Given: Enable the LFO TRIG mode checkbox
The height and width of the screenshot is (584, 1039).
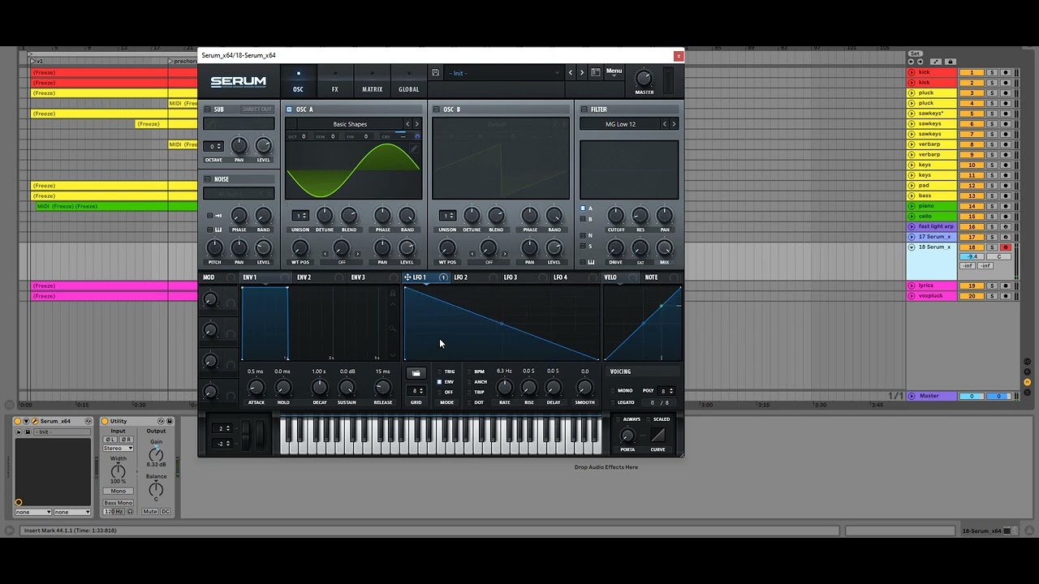Looking at the screenshot, I should pos(439,371).
